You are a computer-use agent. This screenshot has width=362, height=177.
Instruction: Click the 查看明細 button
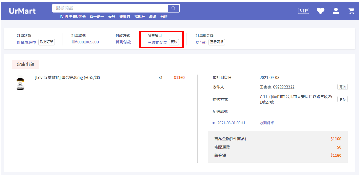coord(217,42)
